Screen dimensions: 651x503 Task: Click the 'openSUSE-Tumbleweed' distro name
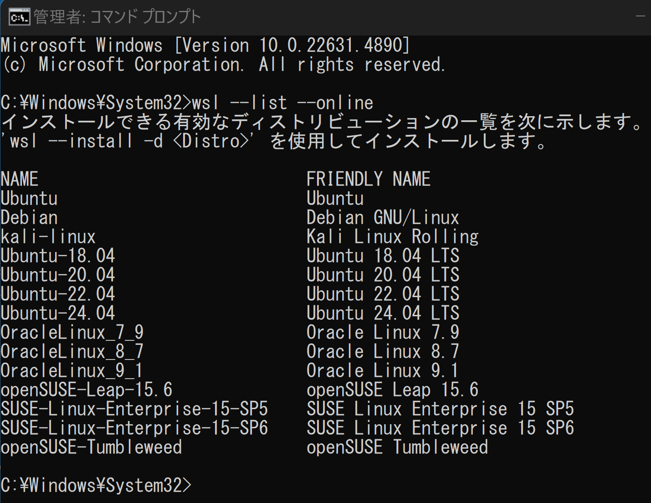(92, 447)
